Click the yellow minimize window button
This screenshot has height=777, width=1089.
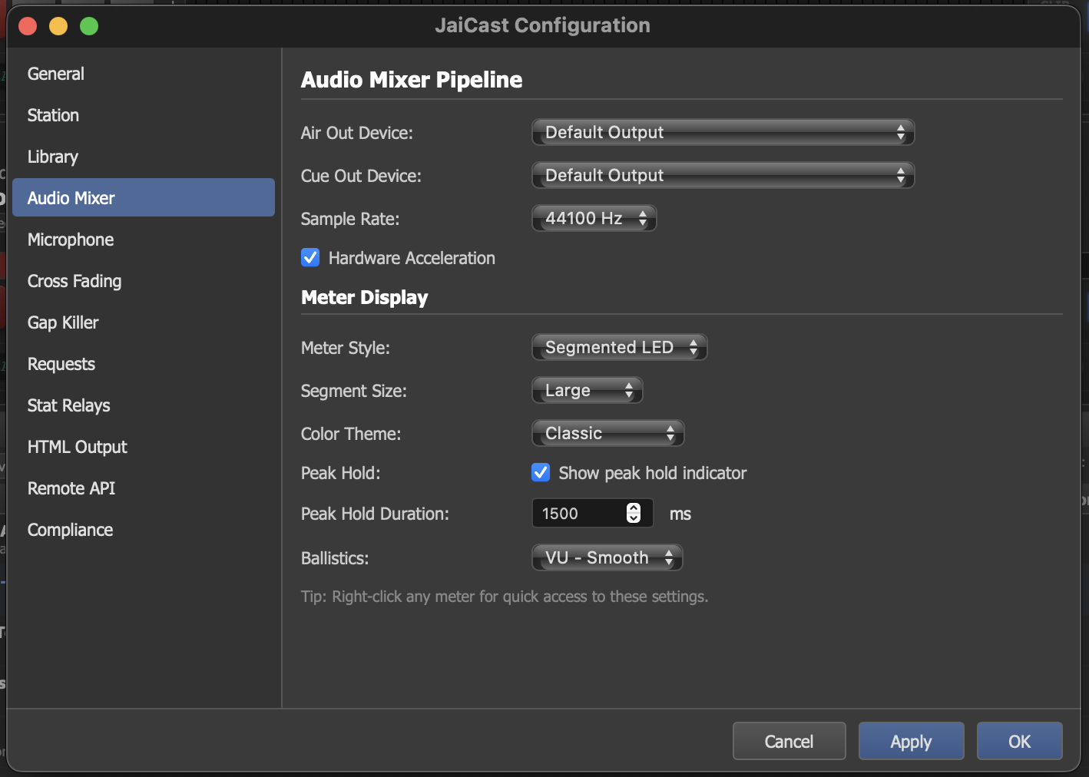tap(58, 26)
